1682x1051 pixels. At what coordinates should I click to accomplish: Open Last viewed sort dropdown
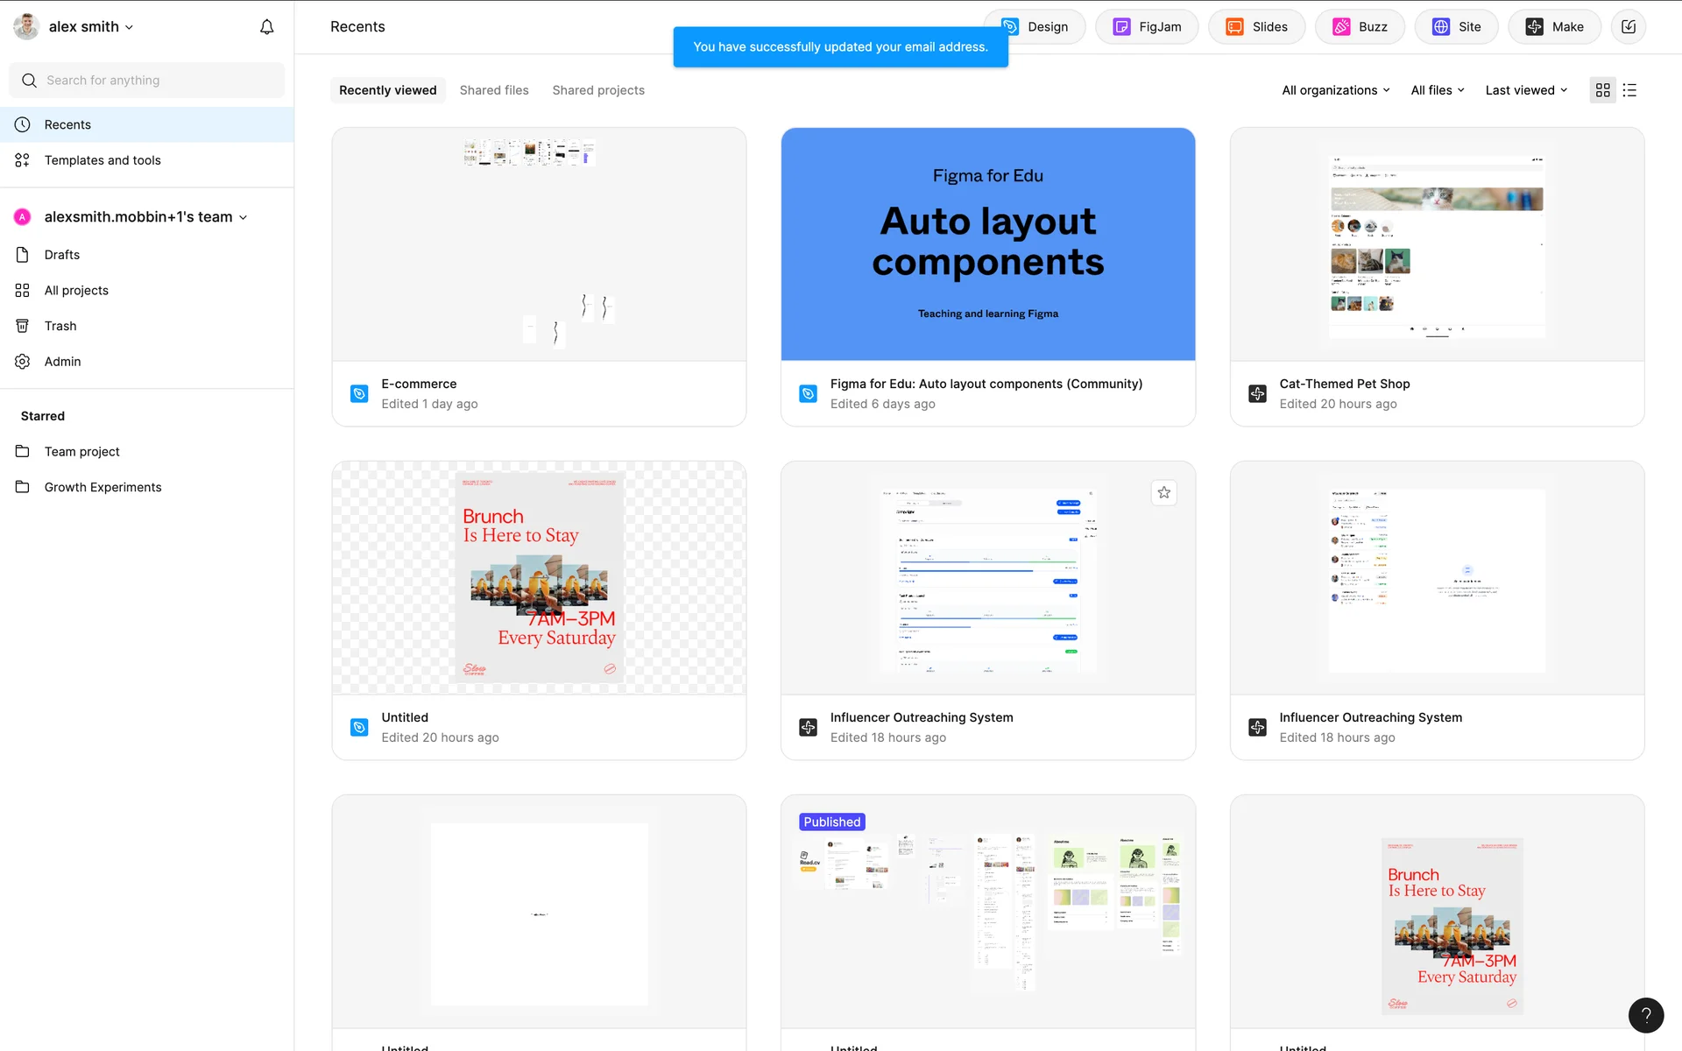coord(1525,90)
